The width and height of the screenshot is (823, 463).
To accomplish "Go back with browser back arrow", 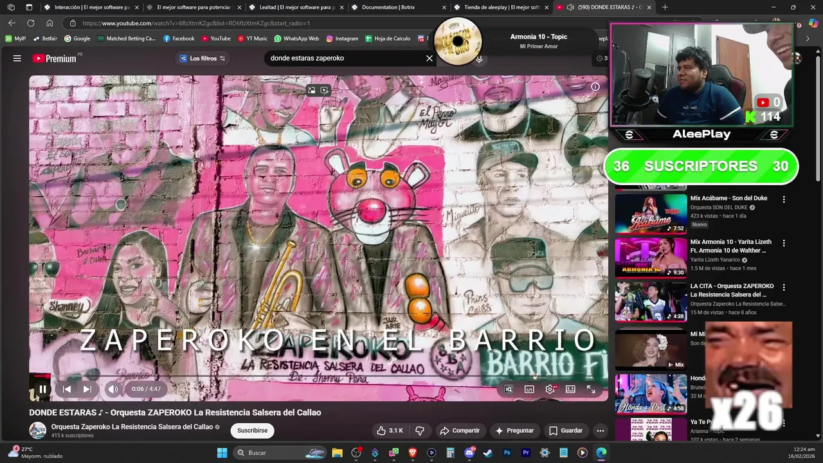I will (12, 23).
